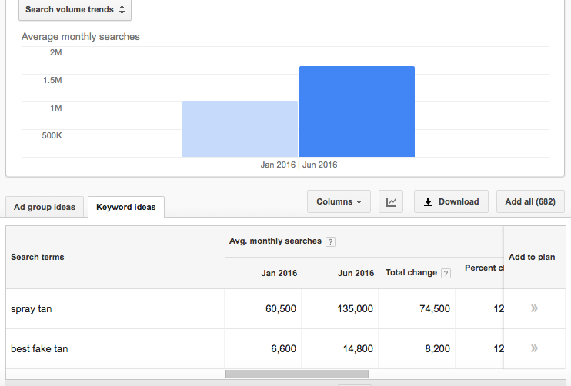Click help icon beside Total change

tap(446, 273)
